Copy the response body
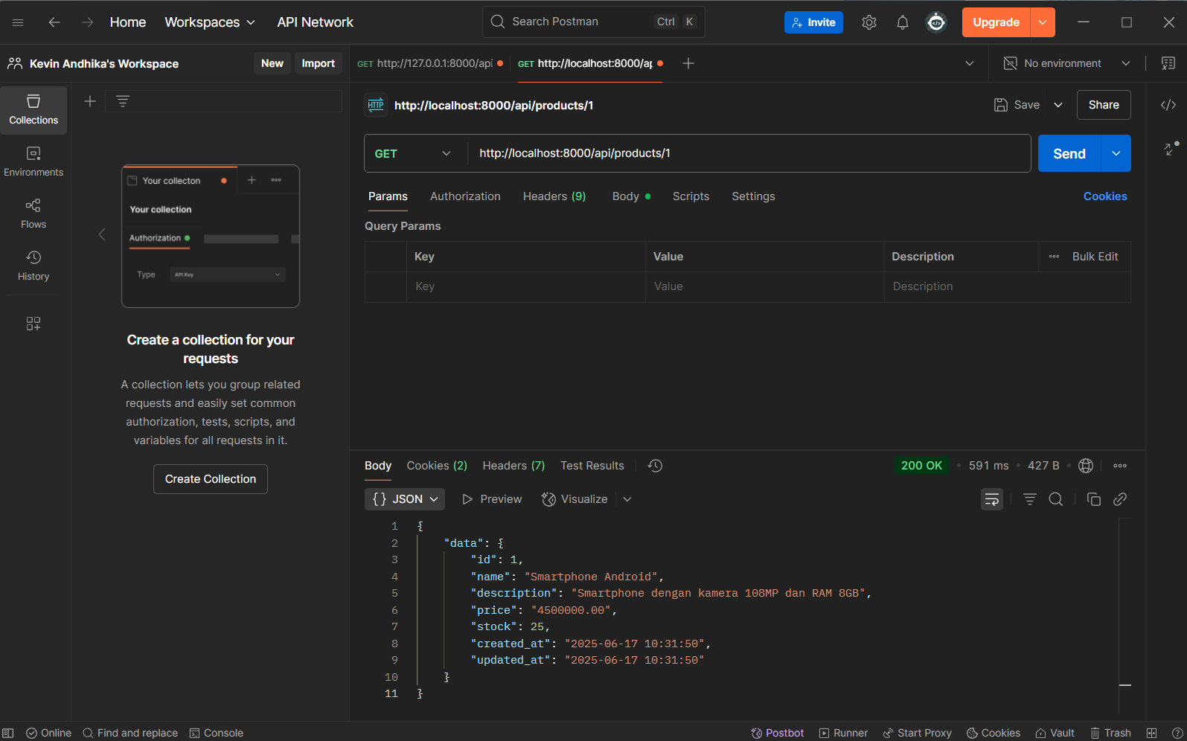The image size is (1187, 741). click(1093, 499)
